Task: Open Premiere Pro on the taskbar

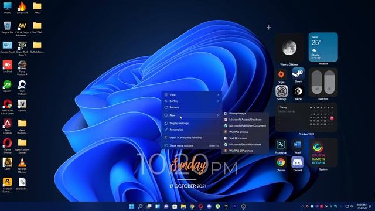Action: [x=235, y=206]
